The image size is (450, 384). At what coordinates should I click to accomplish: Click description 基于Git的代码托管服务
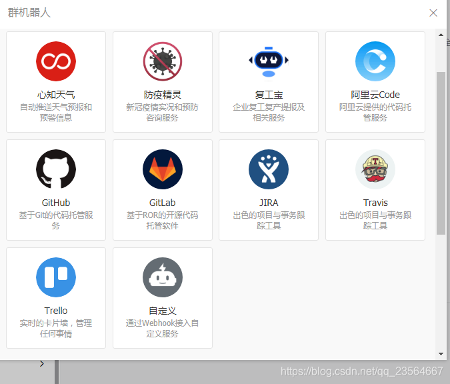point(56,220)
